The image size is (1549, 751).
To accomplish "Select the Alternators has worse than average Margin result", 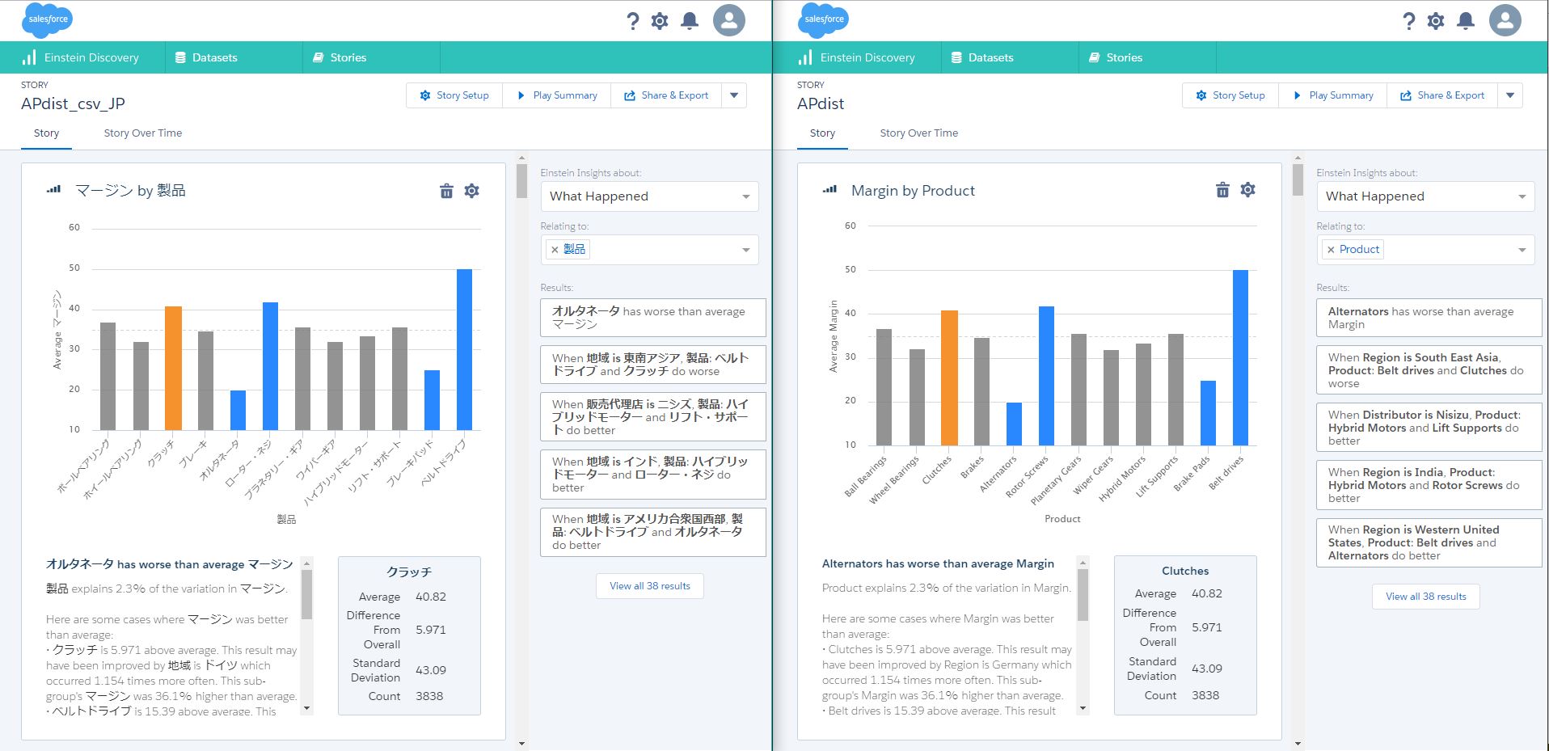I will click(x=1429, y=318).
